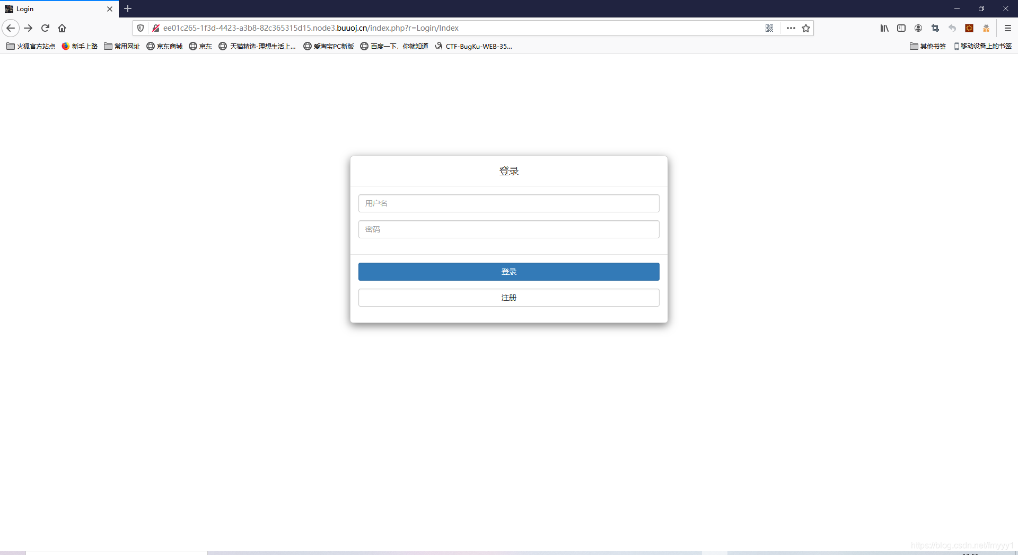
Task: Click the 注册 register button
Action: click(x=509, y=298)
